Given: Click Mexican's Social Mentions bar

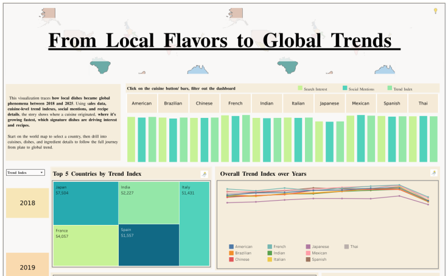Looking at the screenshot, I should tap(361, 139).
